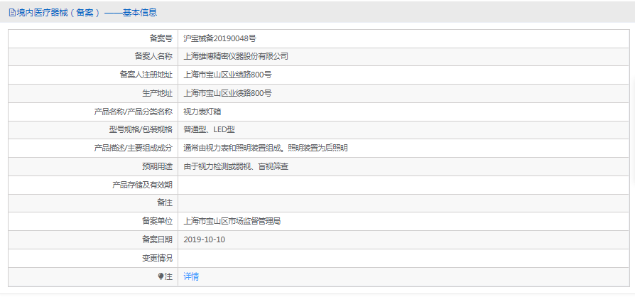The width and height of the screenshot is (635, 297).
Task: Click the 变更情况 label
Action: [157, 258]
